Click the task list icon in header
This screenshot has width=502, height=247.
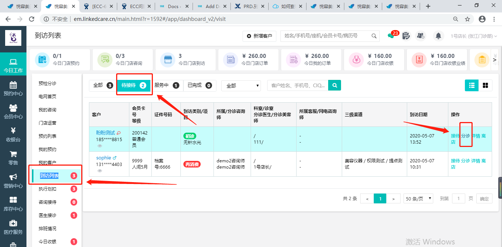coord(406,36)
